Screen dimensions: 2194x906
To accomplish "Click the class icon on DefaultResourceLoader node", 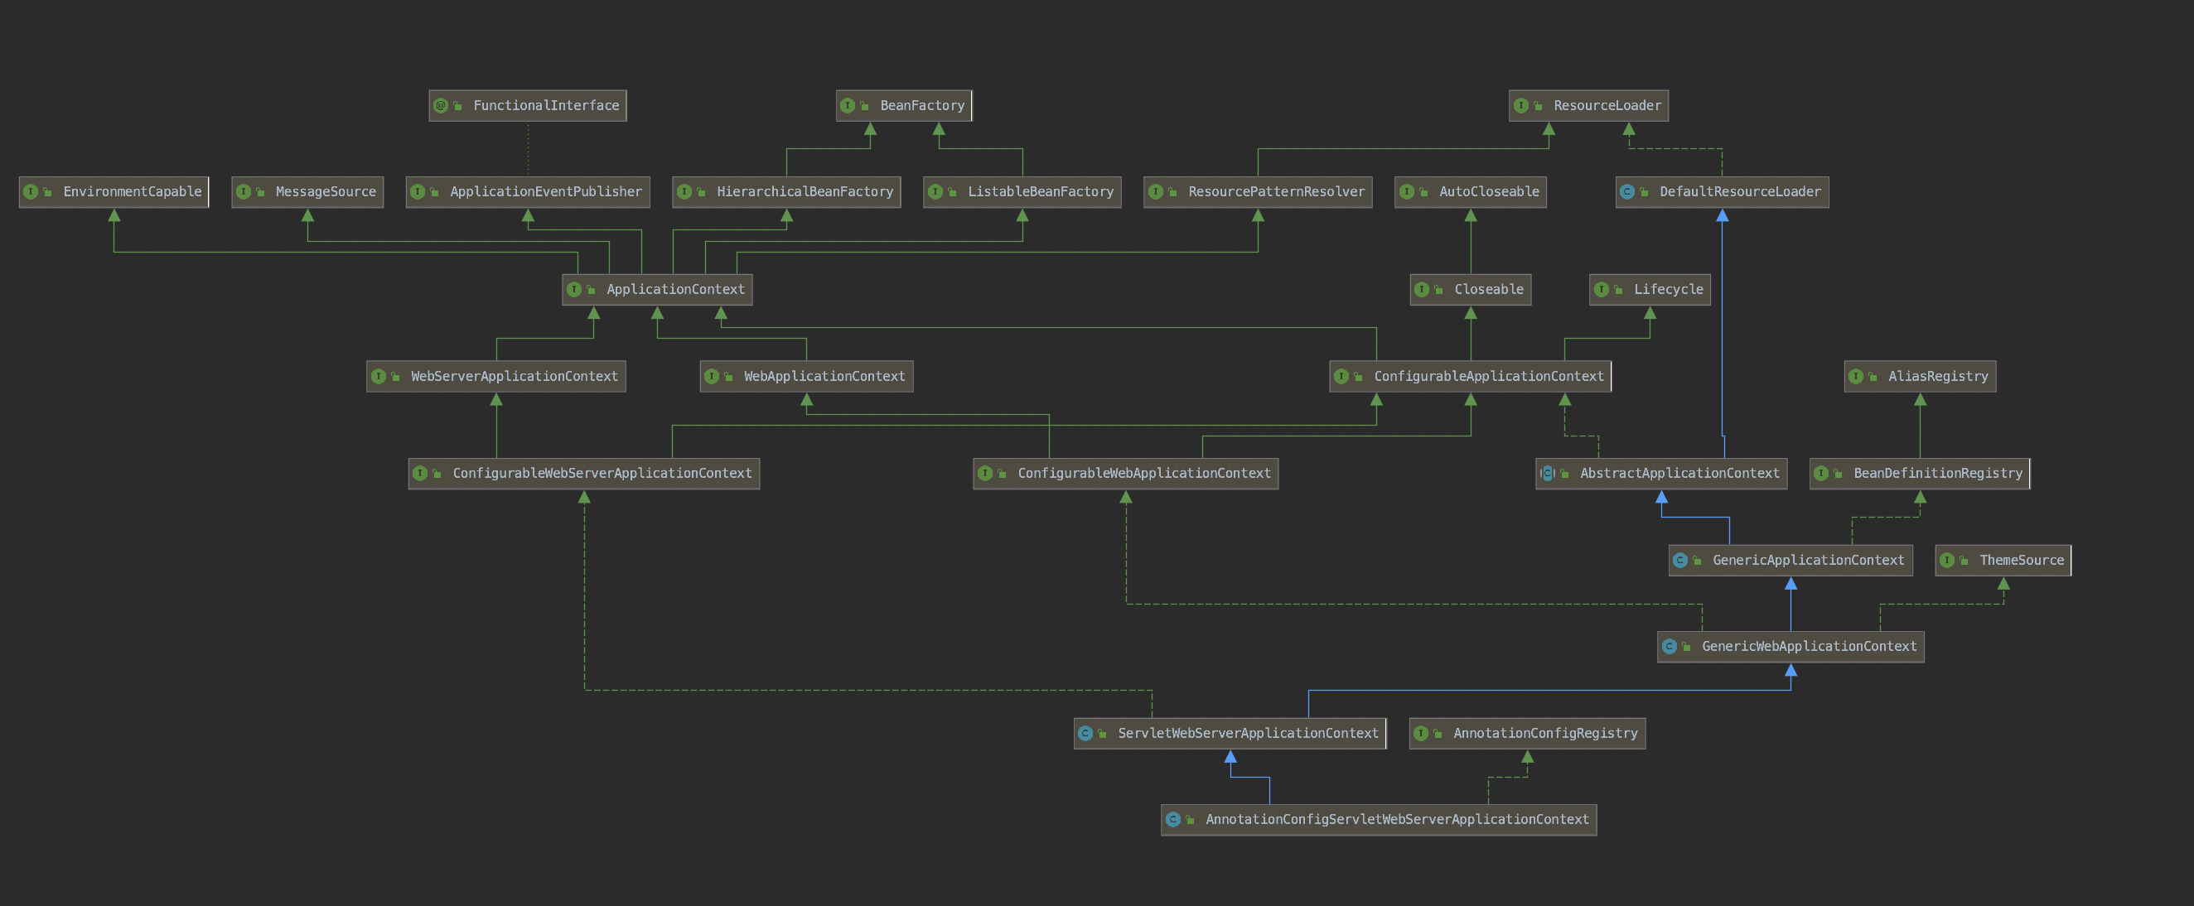I will [1626, 191].
